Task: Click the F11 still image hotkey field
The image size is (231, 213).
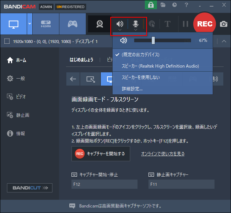Action: pos(181,184)
